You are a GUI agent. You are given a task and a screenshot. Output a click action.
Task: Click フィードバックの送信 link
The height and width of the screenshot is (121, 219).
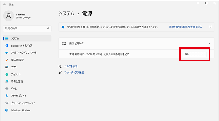click(x=74, y=72)
